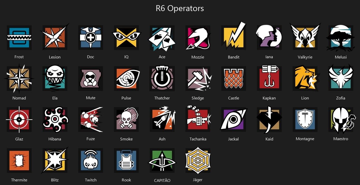The image size is (360, 185).
Task: Pick Sledge's hammer icon
Action: pyautogui.click(x=198, y=79)
